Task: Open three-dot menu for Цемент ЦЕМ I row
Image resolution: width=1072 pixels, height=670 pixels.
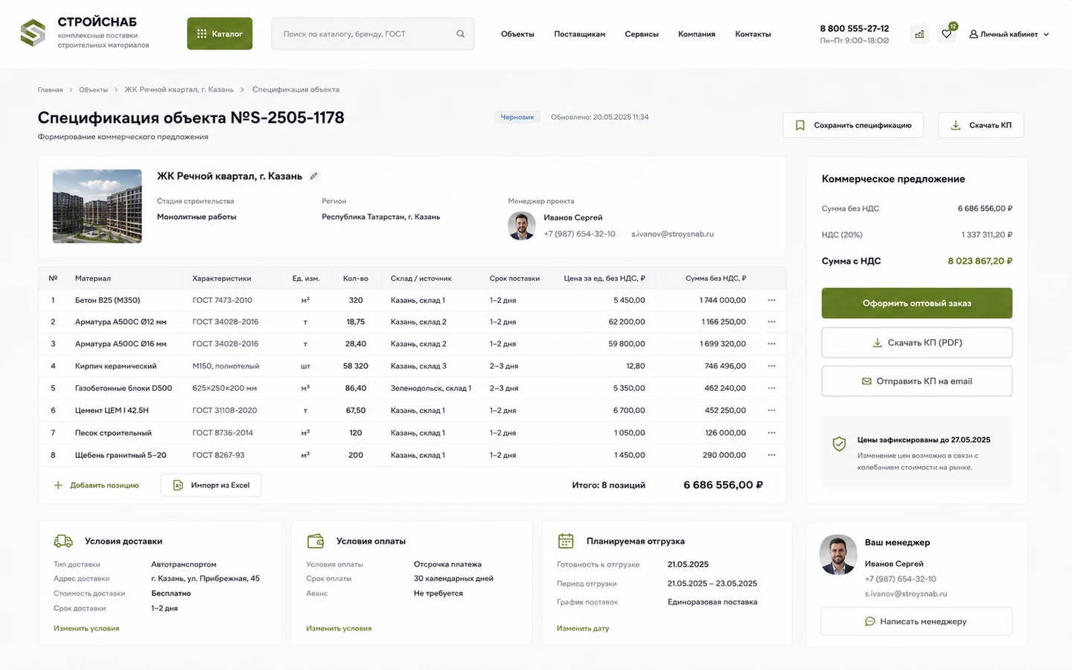Action: [x=771, y=410]
